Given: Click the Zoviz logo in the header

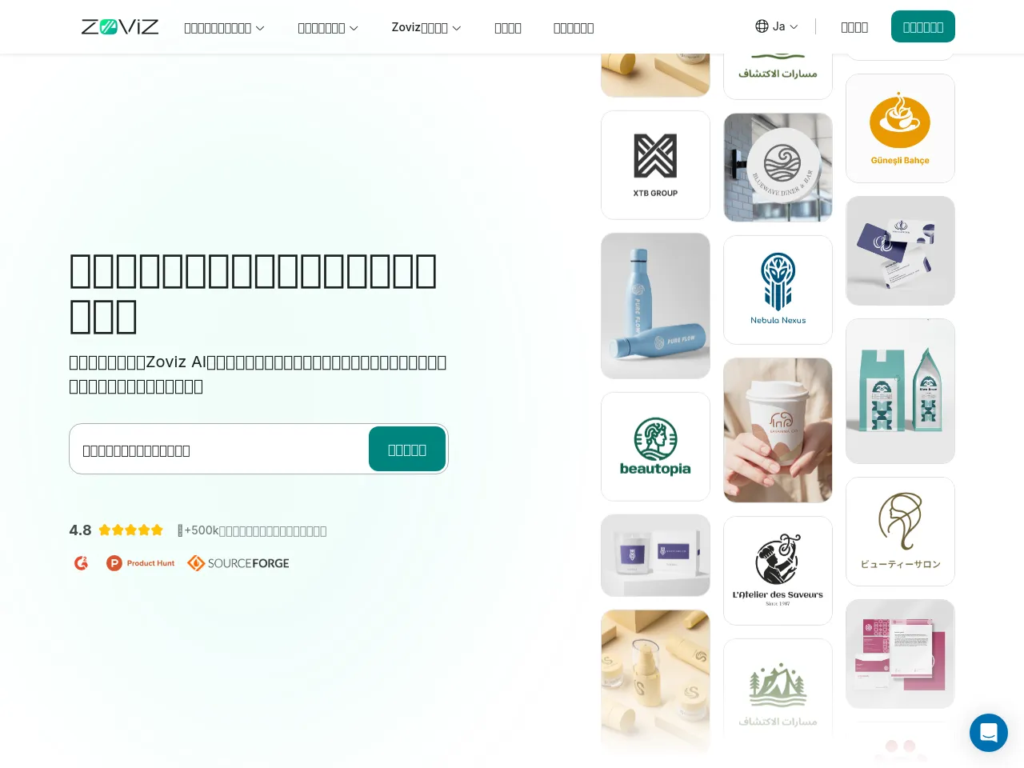Looking at the screenshot, I should [x=120, y=27].
